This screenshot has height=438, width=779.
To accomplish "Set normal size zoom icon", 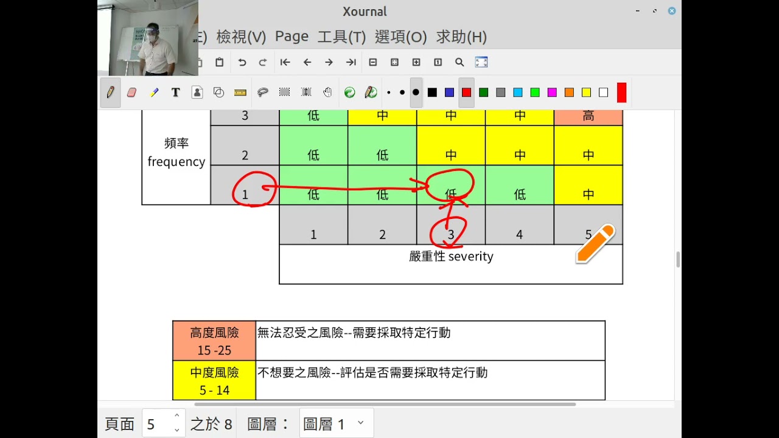I will tap(438, 62).
